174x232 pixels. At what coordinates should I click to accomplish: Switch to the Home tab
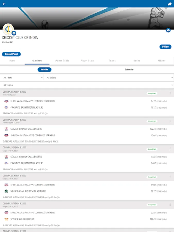click(x=12, y=61)
